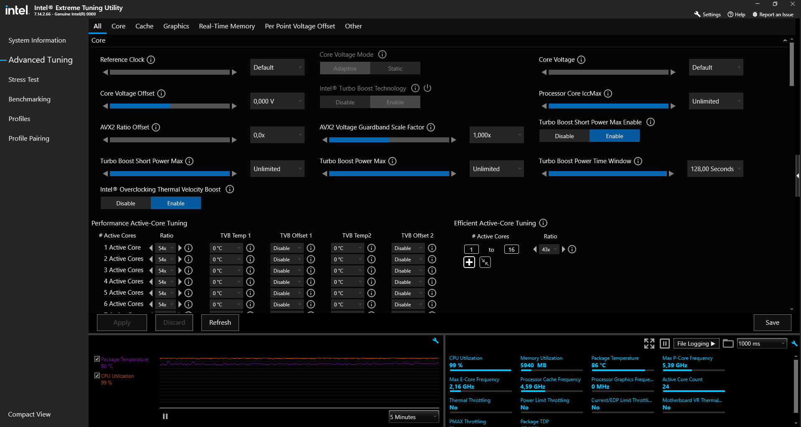This screenshot has height=427, width=801.
Task: Open Core Voltage Mode info icon
Action: [382, 54]
